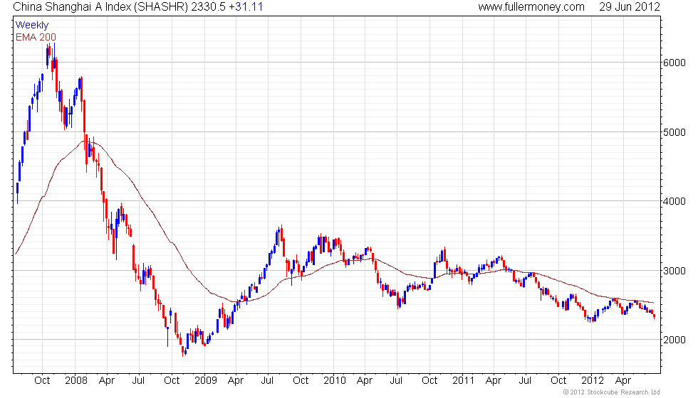The image size is (698, 398).
Task: Click the "3000" price axis label
Action: point(674,271)
